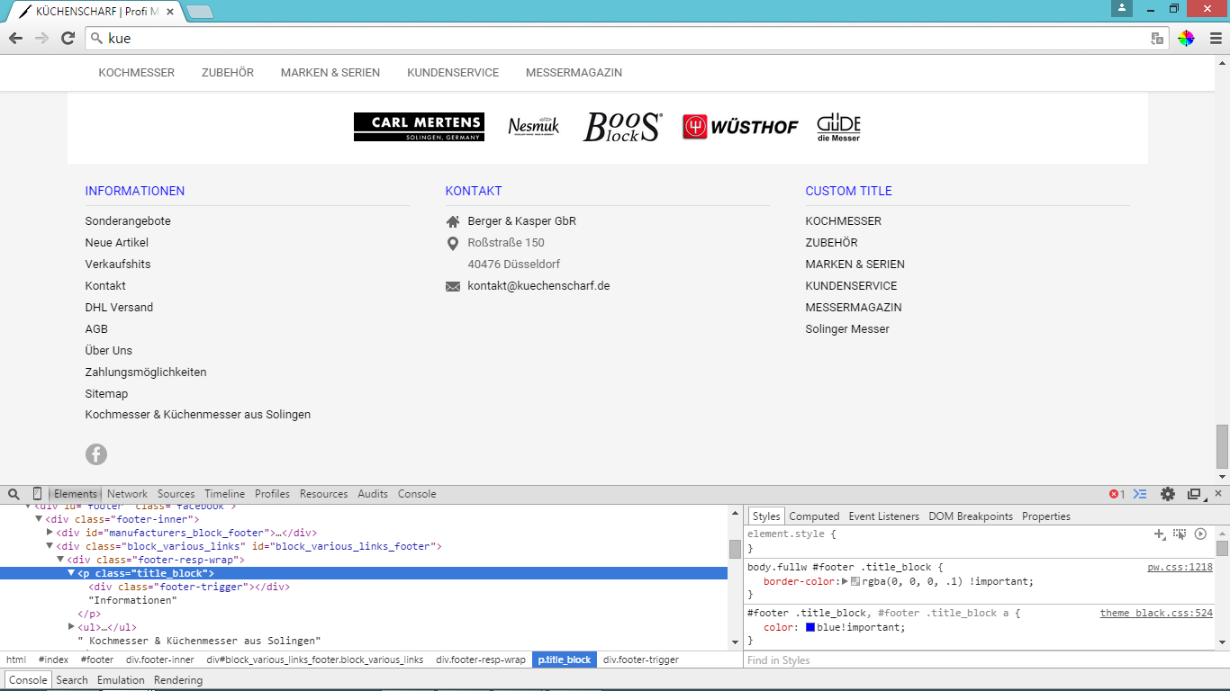Click the Chrome user profile icon

[x=1121, y=8]
